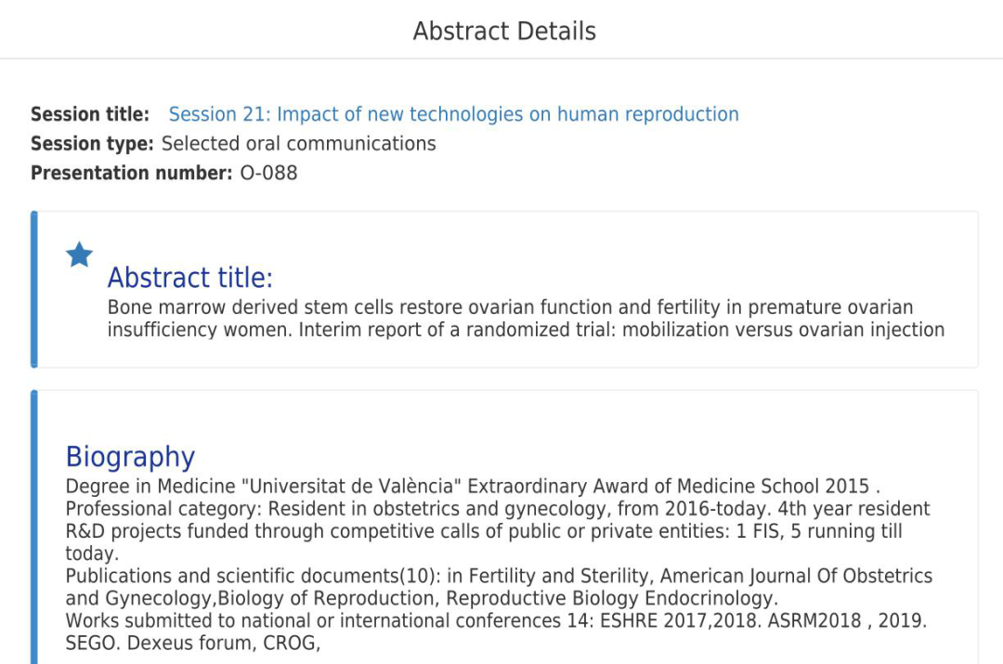
Task: Click the blue favorite star icon
Action: (x=80, y=254)
